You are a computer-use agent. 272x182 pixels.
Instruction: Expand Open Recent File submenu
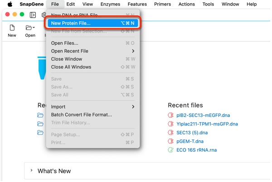(93, 51)
